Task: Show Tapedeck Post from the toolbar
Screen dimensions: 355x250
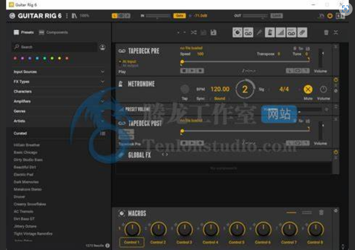Action: [x=291, y=32]
